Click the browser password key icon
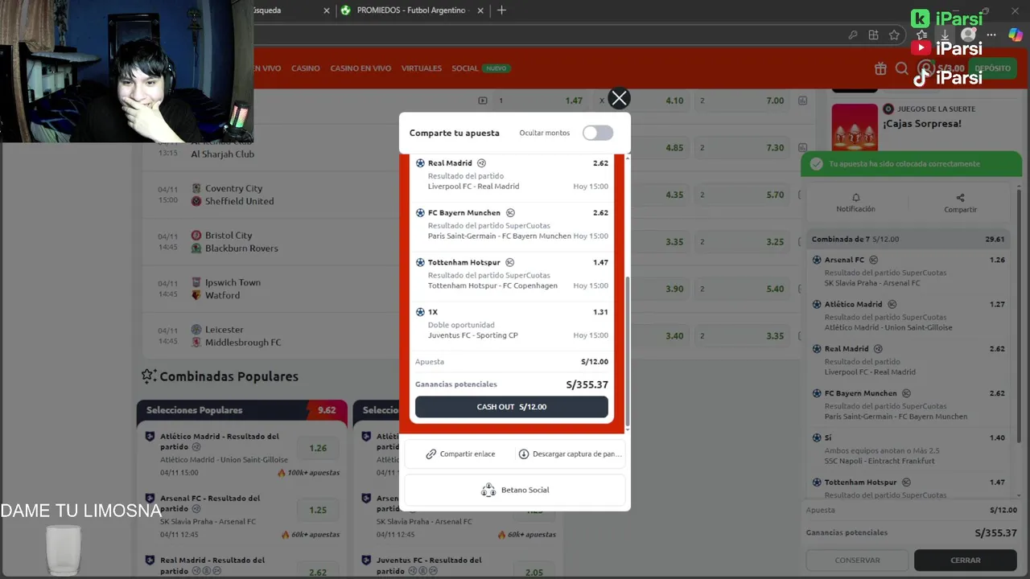Viewport: 1030px width, 579px height. pyautogui.click(x=853, y=35)
